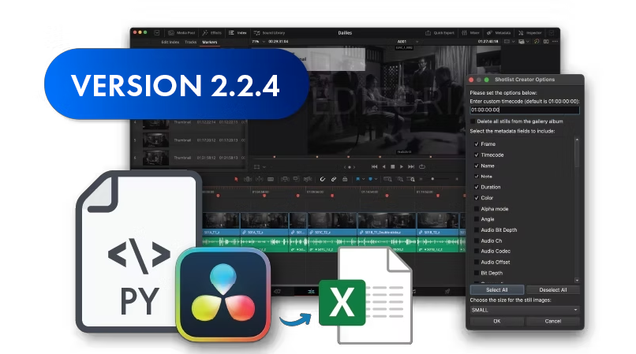Viewport: 636px width, 354px height.
Task: Toggle timeline Snapping magnet icon
Action: click(x=323, y=179)
